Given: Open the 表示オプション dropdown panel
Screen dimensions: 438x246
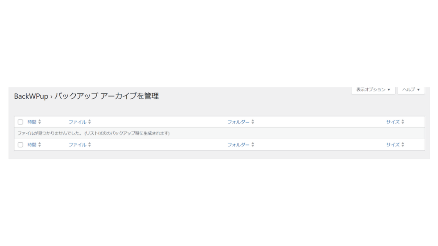Looking at the screenshot, I should point(373,90).
